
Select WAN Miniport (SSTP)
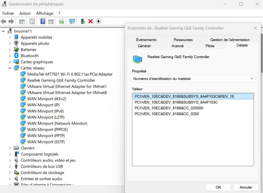pos(46,142)
